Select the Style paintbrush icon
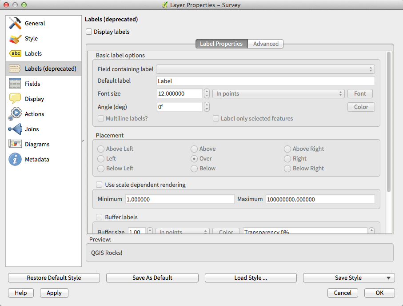403x306 pixels. [15, 39]
